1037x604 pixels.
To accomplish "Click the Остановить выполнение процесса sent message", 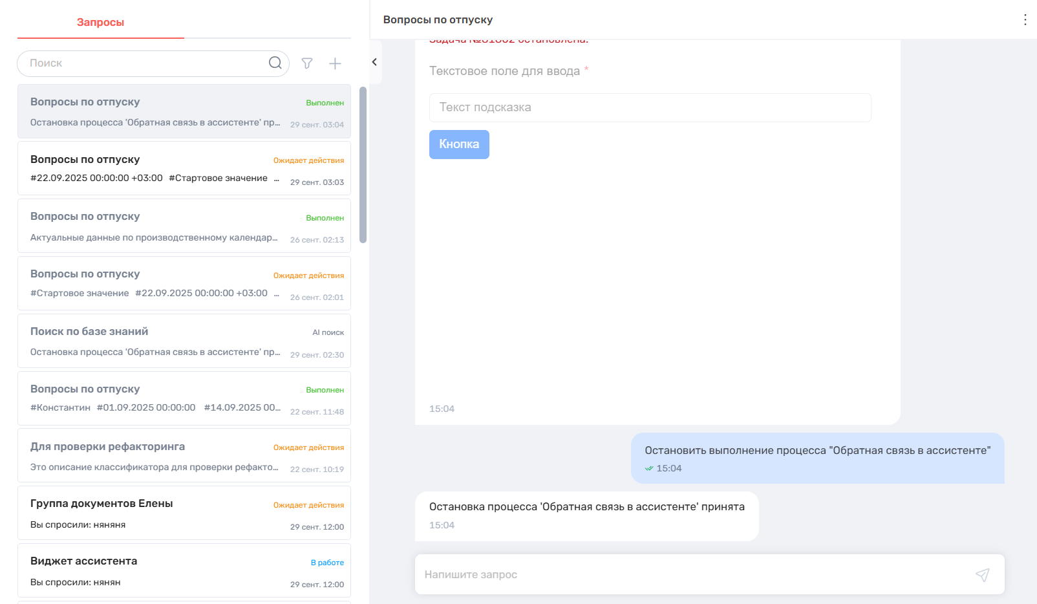I will (x=817, y=458).
